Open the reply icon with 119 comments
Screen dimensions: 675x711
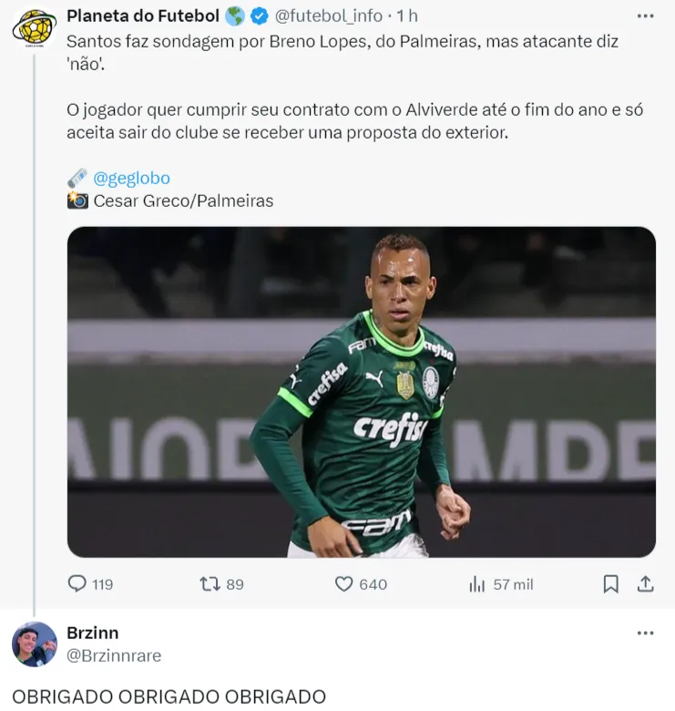[x=78, y=583]
